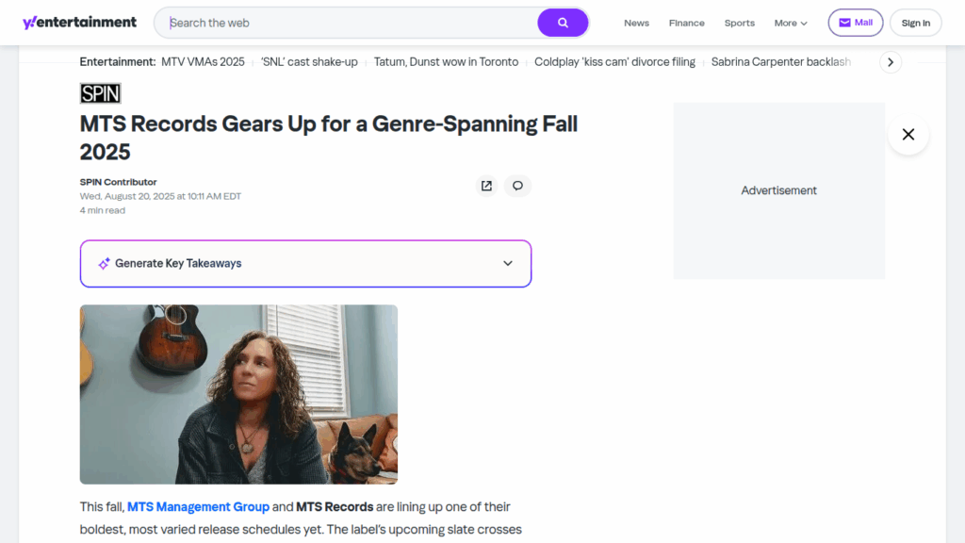Expand Generate Key Takeaways panel

click(x=305, y=264)
